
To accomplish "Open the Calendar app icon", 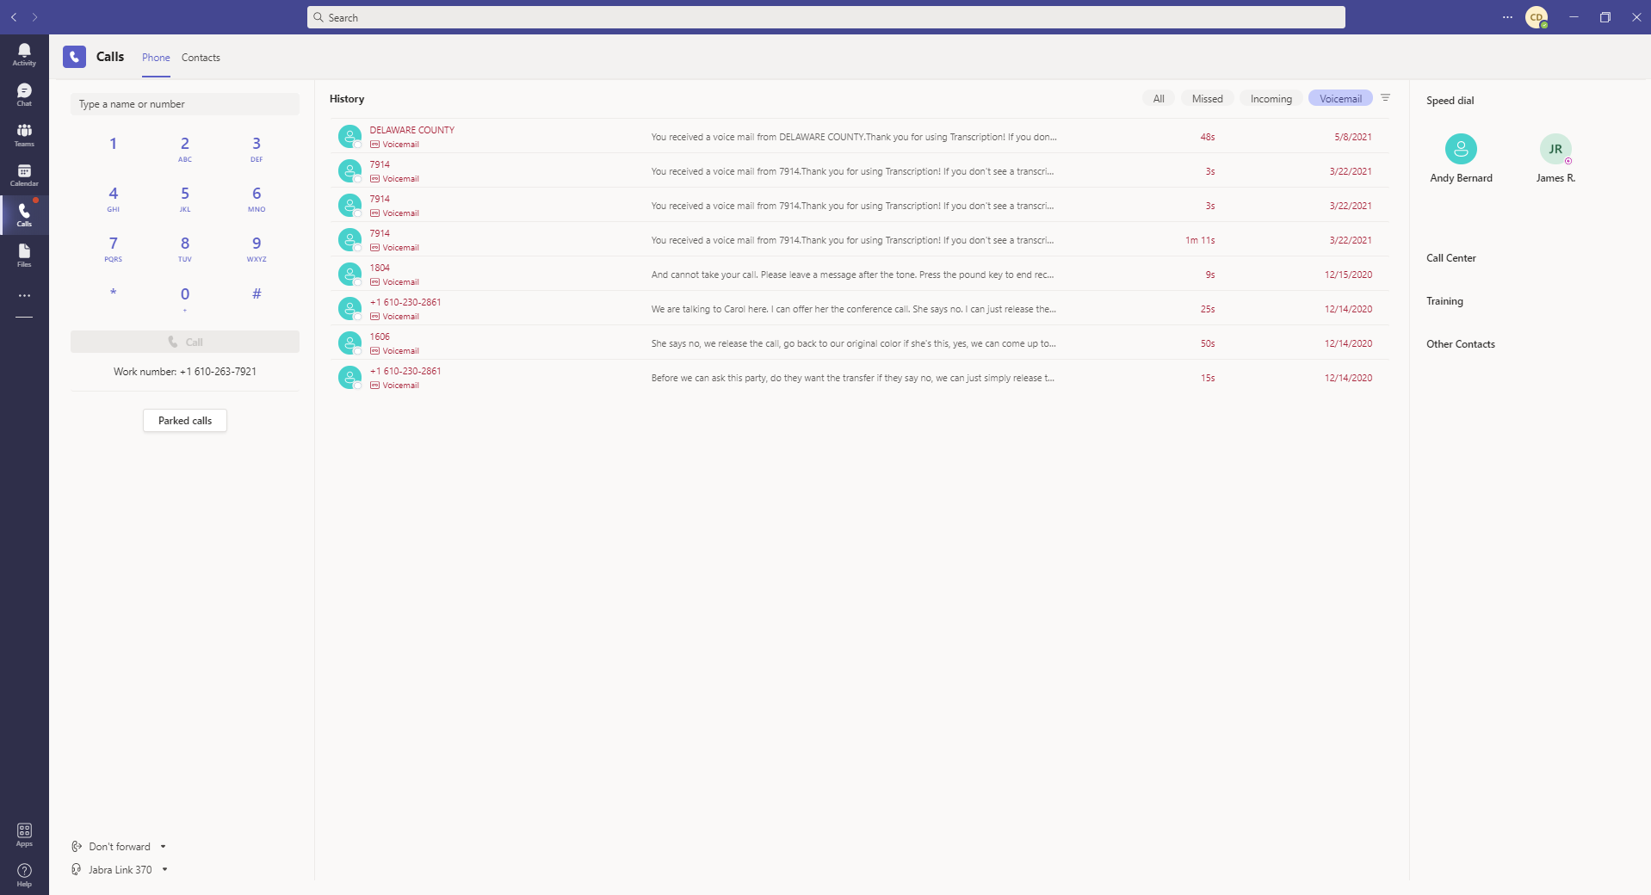I will pyautogui.click(x=24, y=175).
